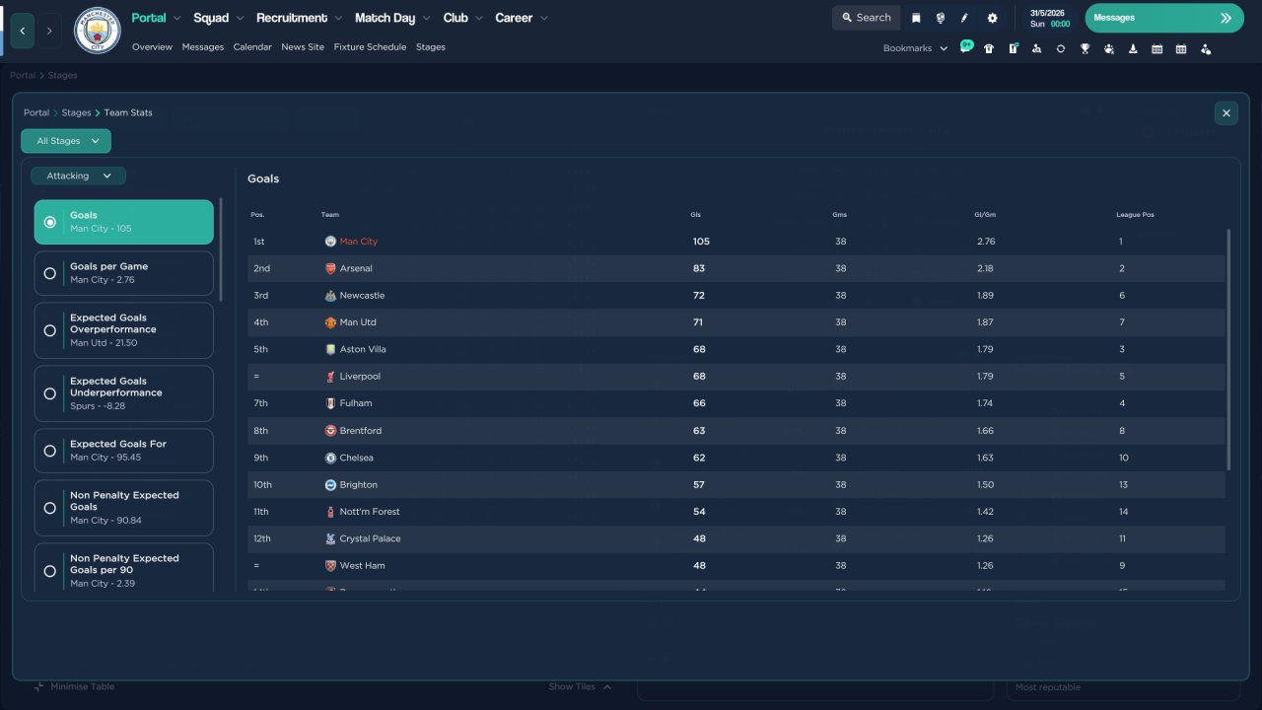This screenshot has width=1262, height=710.
Task: Open the Brentford team link
Action: click(361, 431)
